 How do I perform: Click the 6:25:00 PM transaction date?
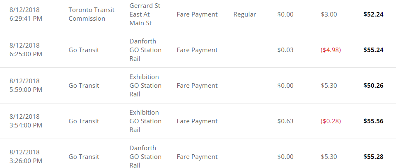pos(26,50)
